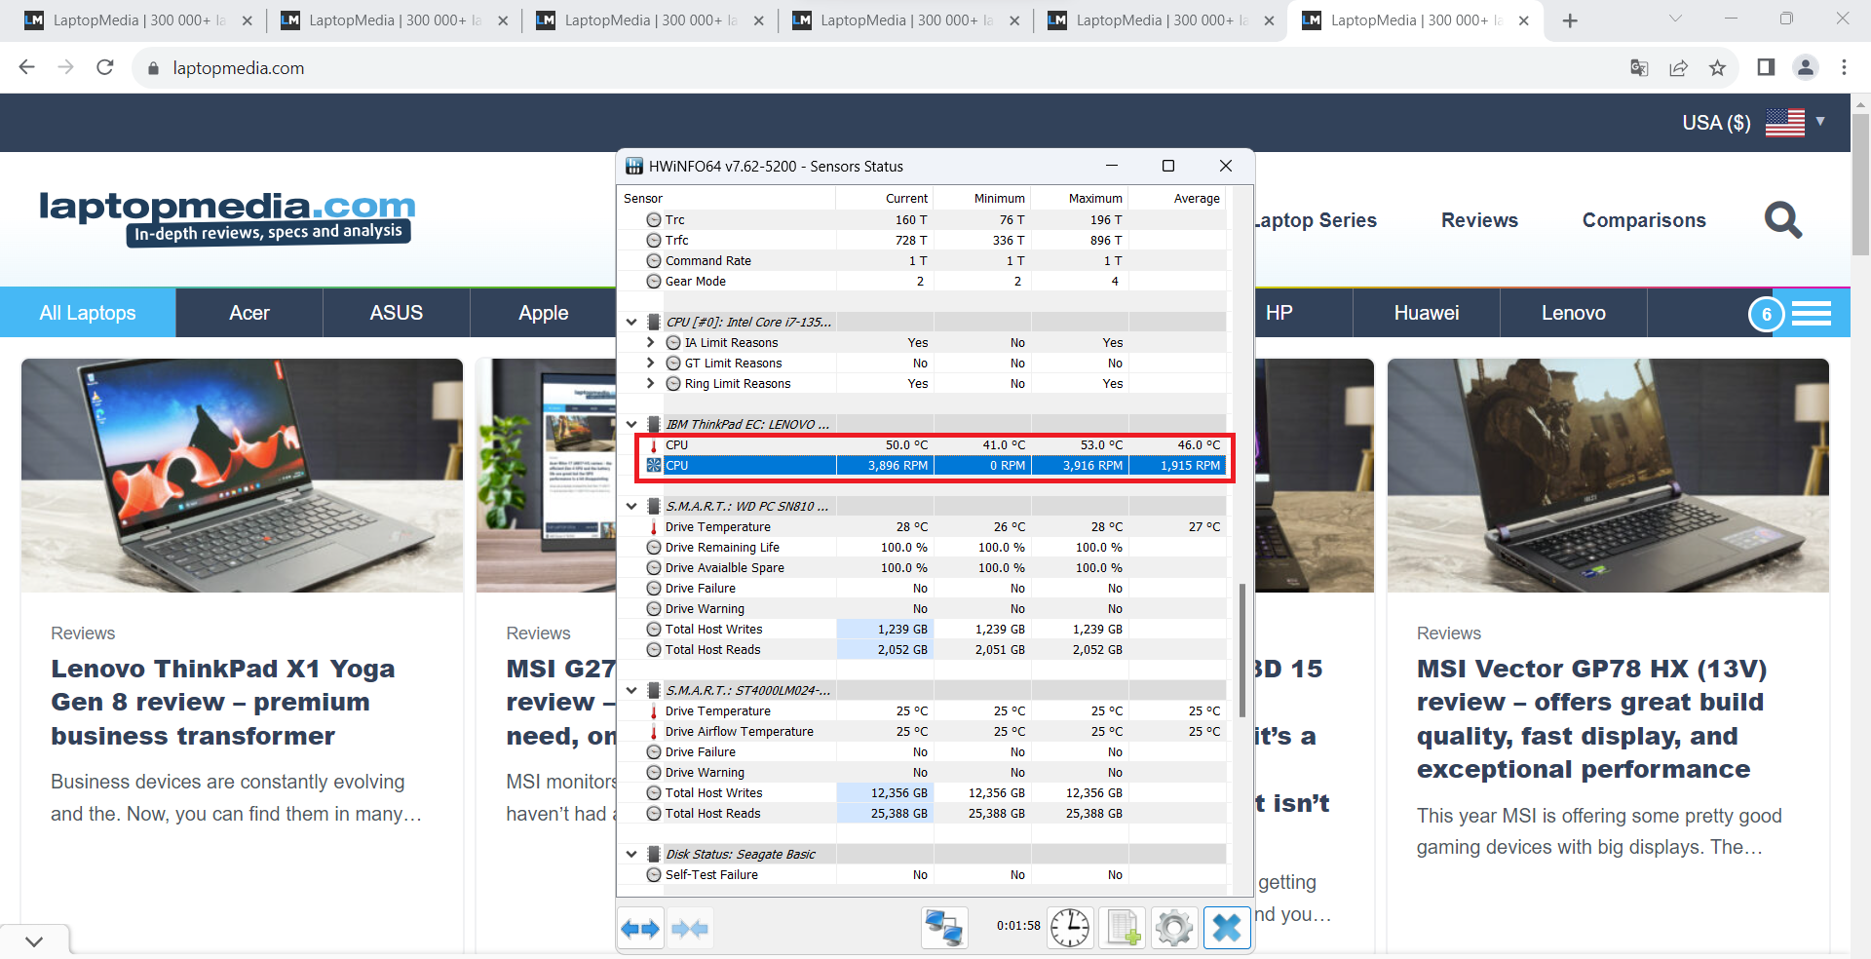Collapse the Disk Status Seagate Basic group
Image resolution: width=1871 pixels, height=959 pixels.
631,854
